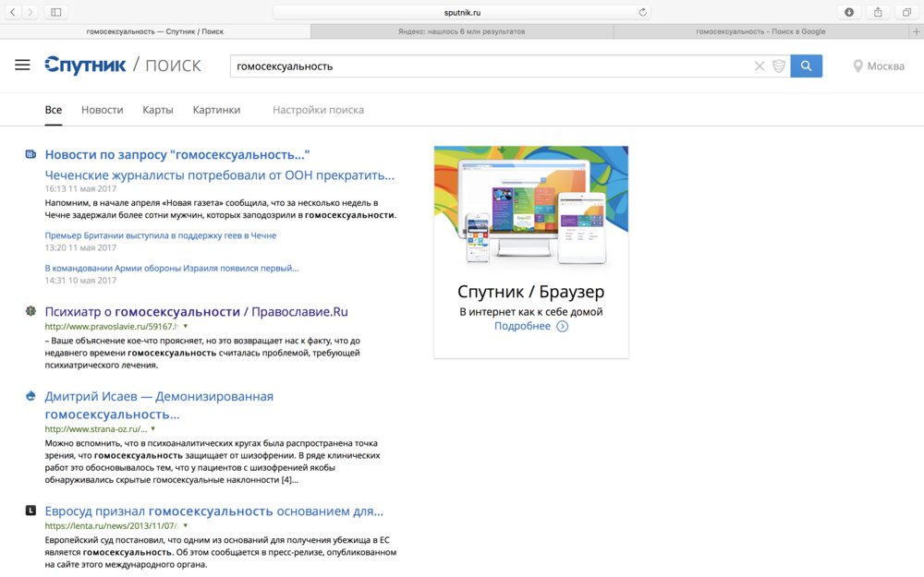Screen dimensions: 924x577
Task: Click the Спутник / Браузер promo image
Action: click(531, 206)
